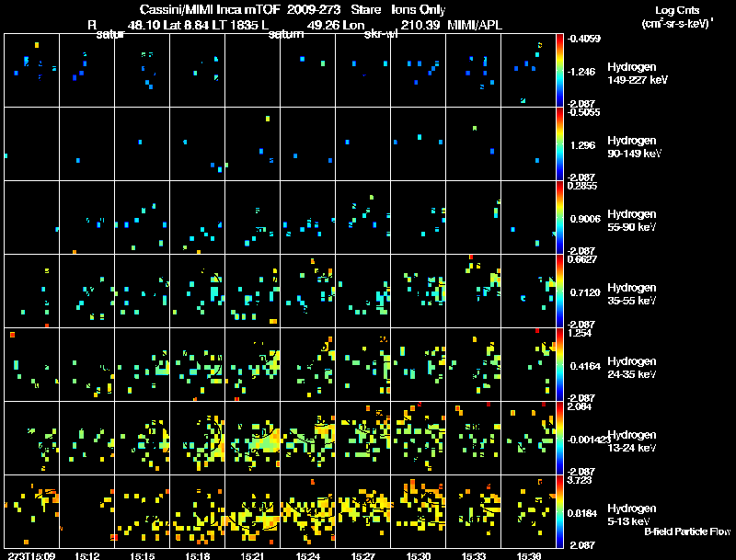Click the Hydrogen 55-90 keV panel at 15:15
Viewport: 736px width, 560px height.
(143, 218)
